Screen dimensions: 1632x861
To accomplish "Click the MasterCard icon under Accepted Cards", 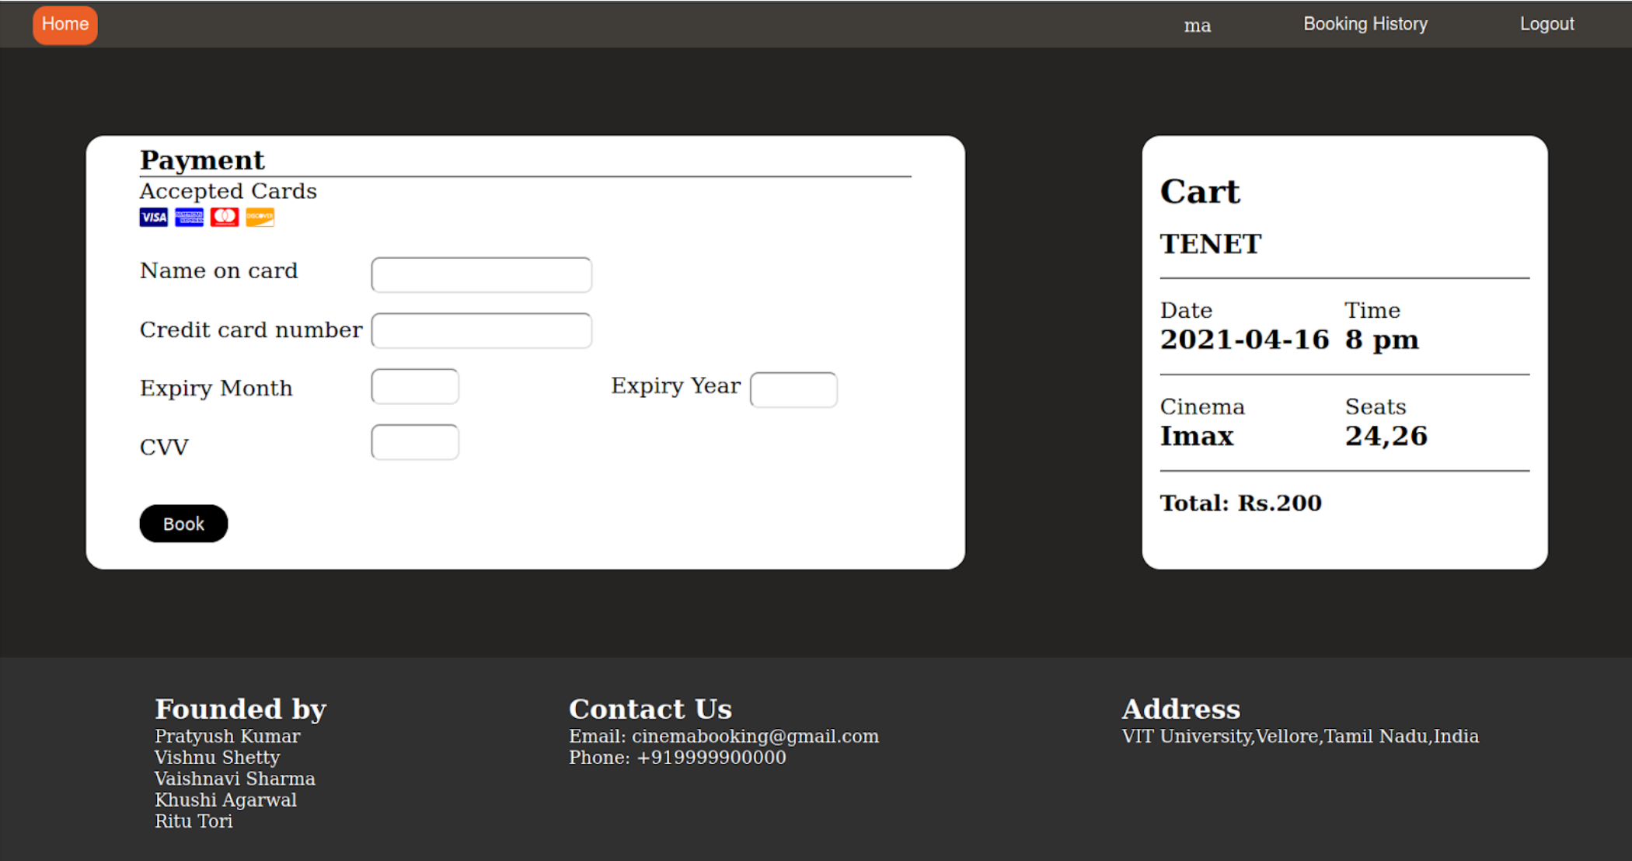I will pyautogui.click(x=225, y=217).
